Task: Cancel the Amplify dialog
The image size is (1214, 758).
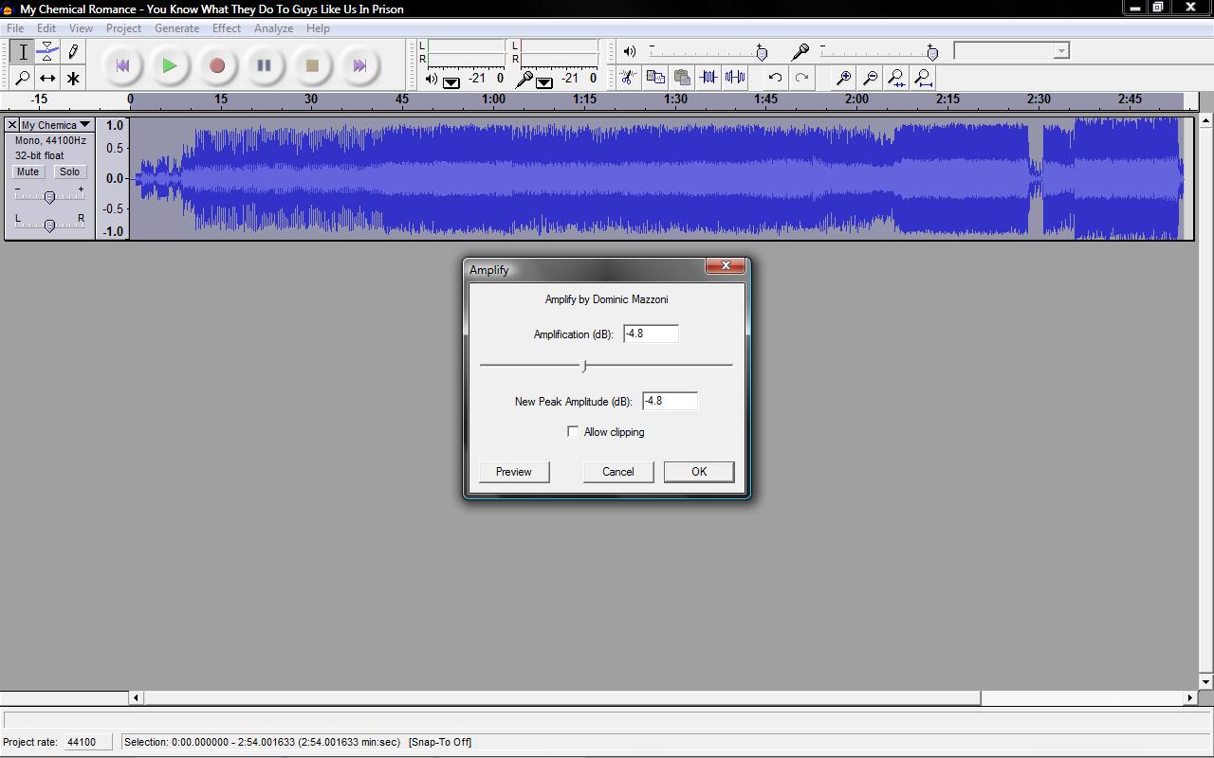Action: pyautogui.click(x=618, y=472)
